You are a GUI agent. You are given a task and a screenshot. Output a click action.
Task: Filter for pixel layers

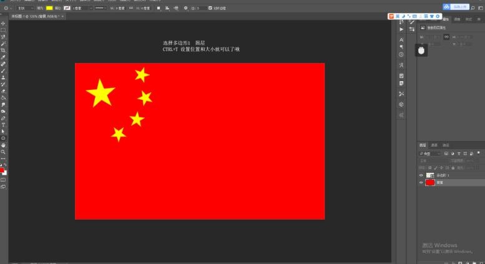point(446,154)
